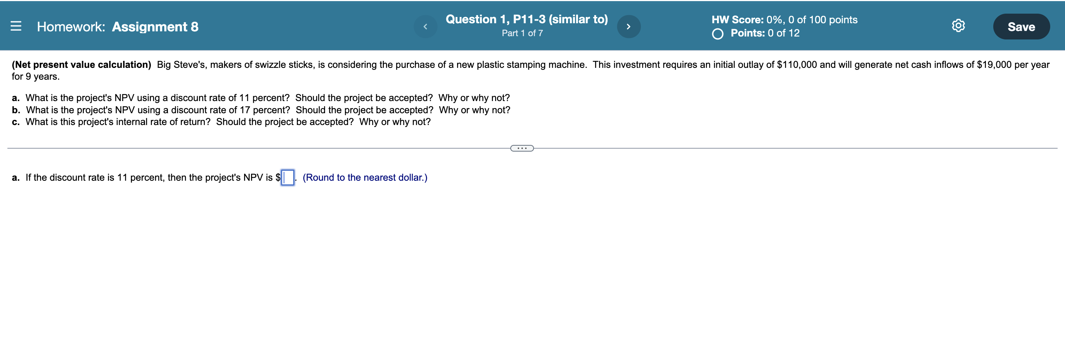The height and width of the screenshot is (357, 1065).
Task: Click the right arrow to advance parts
Action: tap(628, 26)
